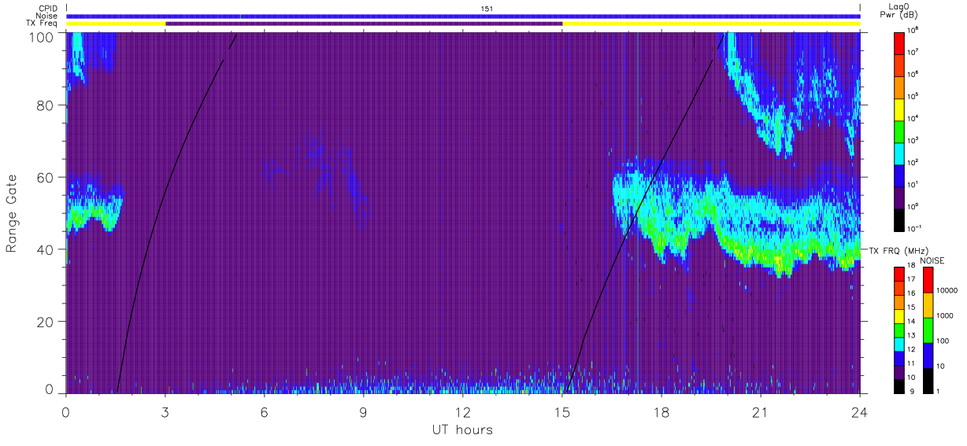Click the CPID value '151'
The height and width of the screenshot is (446, 967).
coord(487,8)
